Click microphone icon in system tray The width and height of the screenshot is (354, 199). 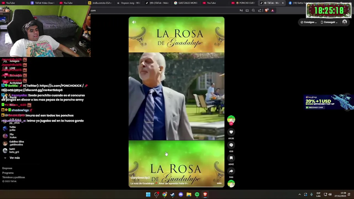pos(311,195)
